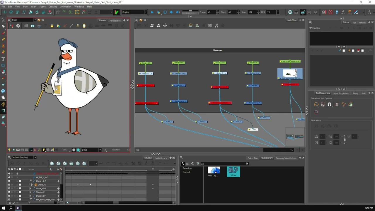Viewport: 375px width, 211px height.
Task: Toggle Sound playback speaker icon
Action: 171,12
